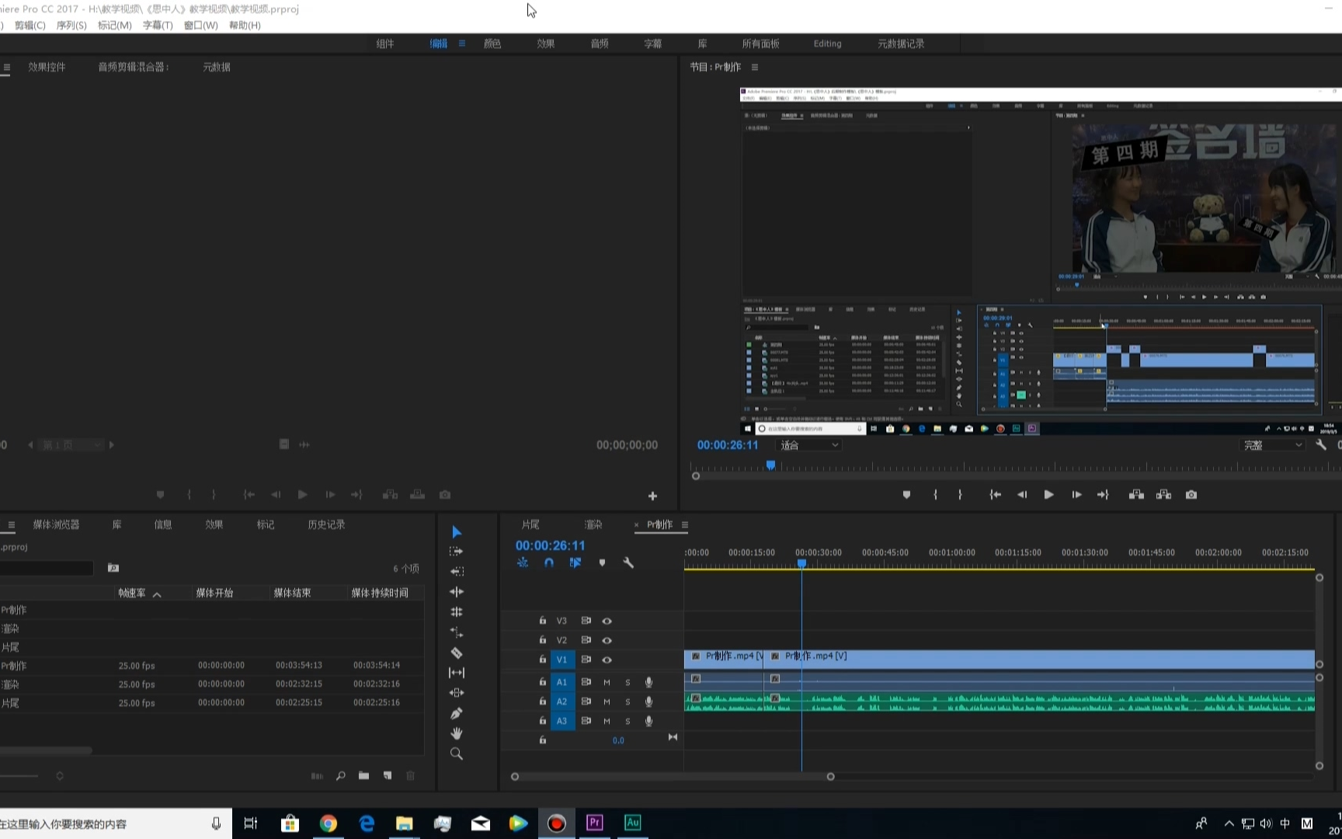Mark Out point in program monitor
The image size is (1342, 839).
tap(961, 495)
